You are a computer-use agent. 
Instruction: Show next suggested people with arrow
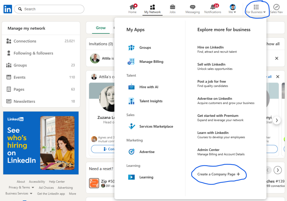point(277,120)
